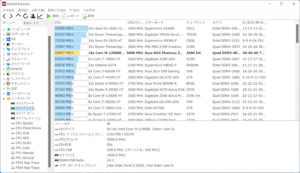Viewport: 300px width, 173px height.
Task: Open the graph chart toolbar icon
Action: (40, 16)
